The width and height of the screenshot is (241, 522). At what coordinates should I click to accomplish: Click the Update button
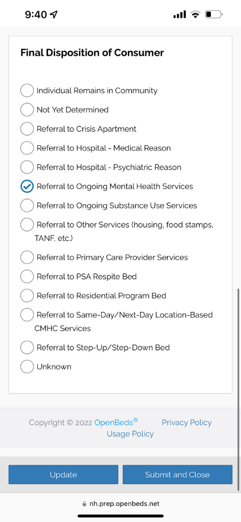pyautogui.click(x=63, y=474)
